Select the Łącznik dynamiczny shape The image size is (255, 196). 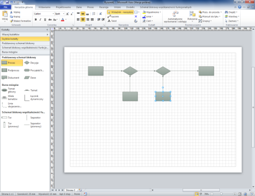(x=34, y=98)
